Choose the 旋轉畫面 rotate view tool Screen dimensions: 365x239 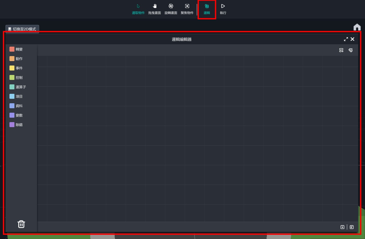click(171, 9)
